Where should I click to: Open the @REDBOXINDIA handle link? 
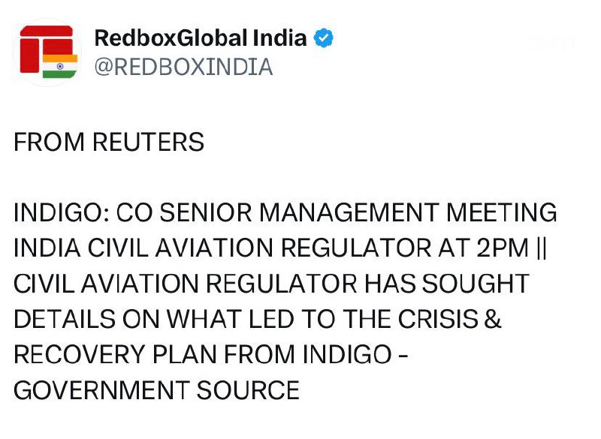183,68
